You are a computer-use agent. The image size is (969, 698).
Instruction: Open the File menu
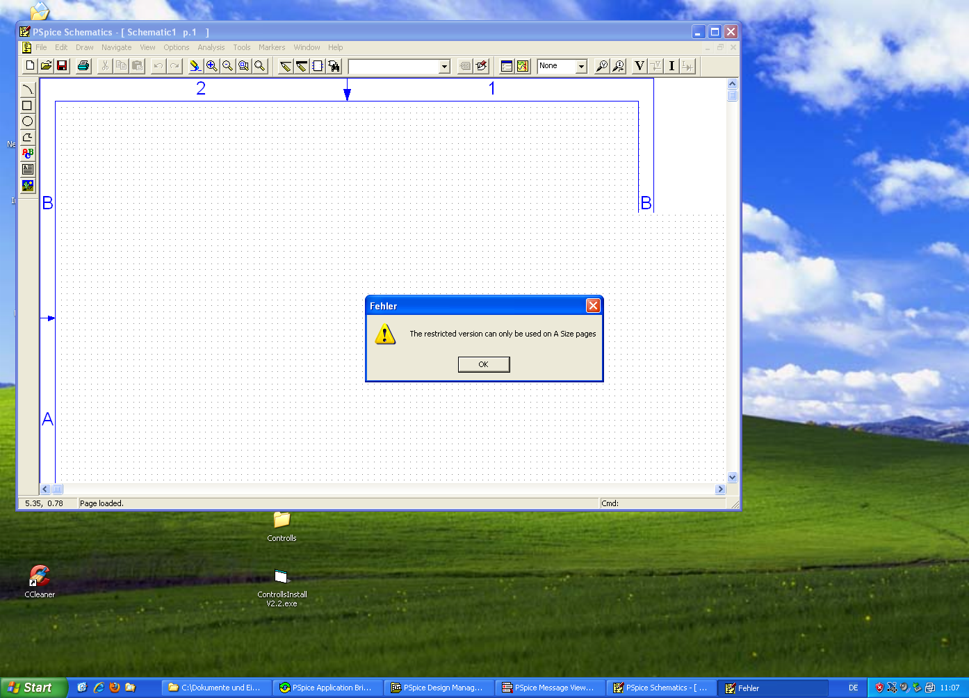tap(41, 47)
